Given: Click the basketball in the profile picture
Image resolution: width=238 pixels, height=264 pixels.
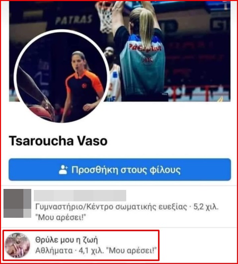Looking at the screenshot, I should click(41, 113).
